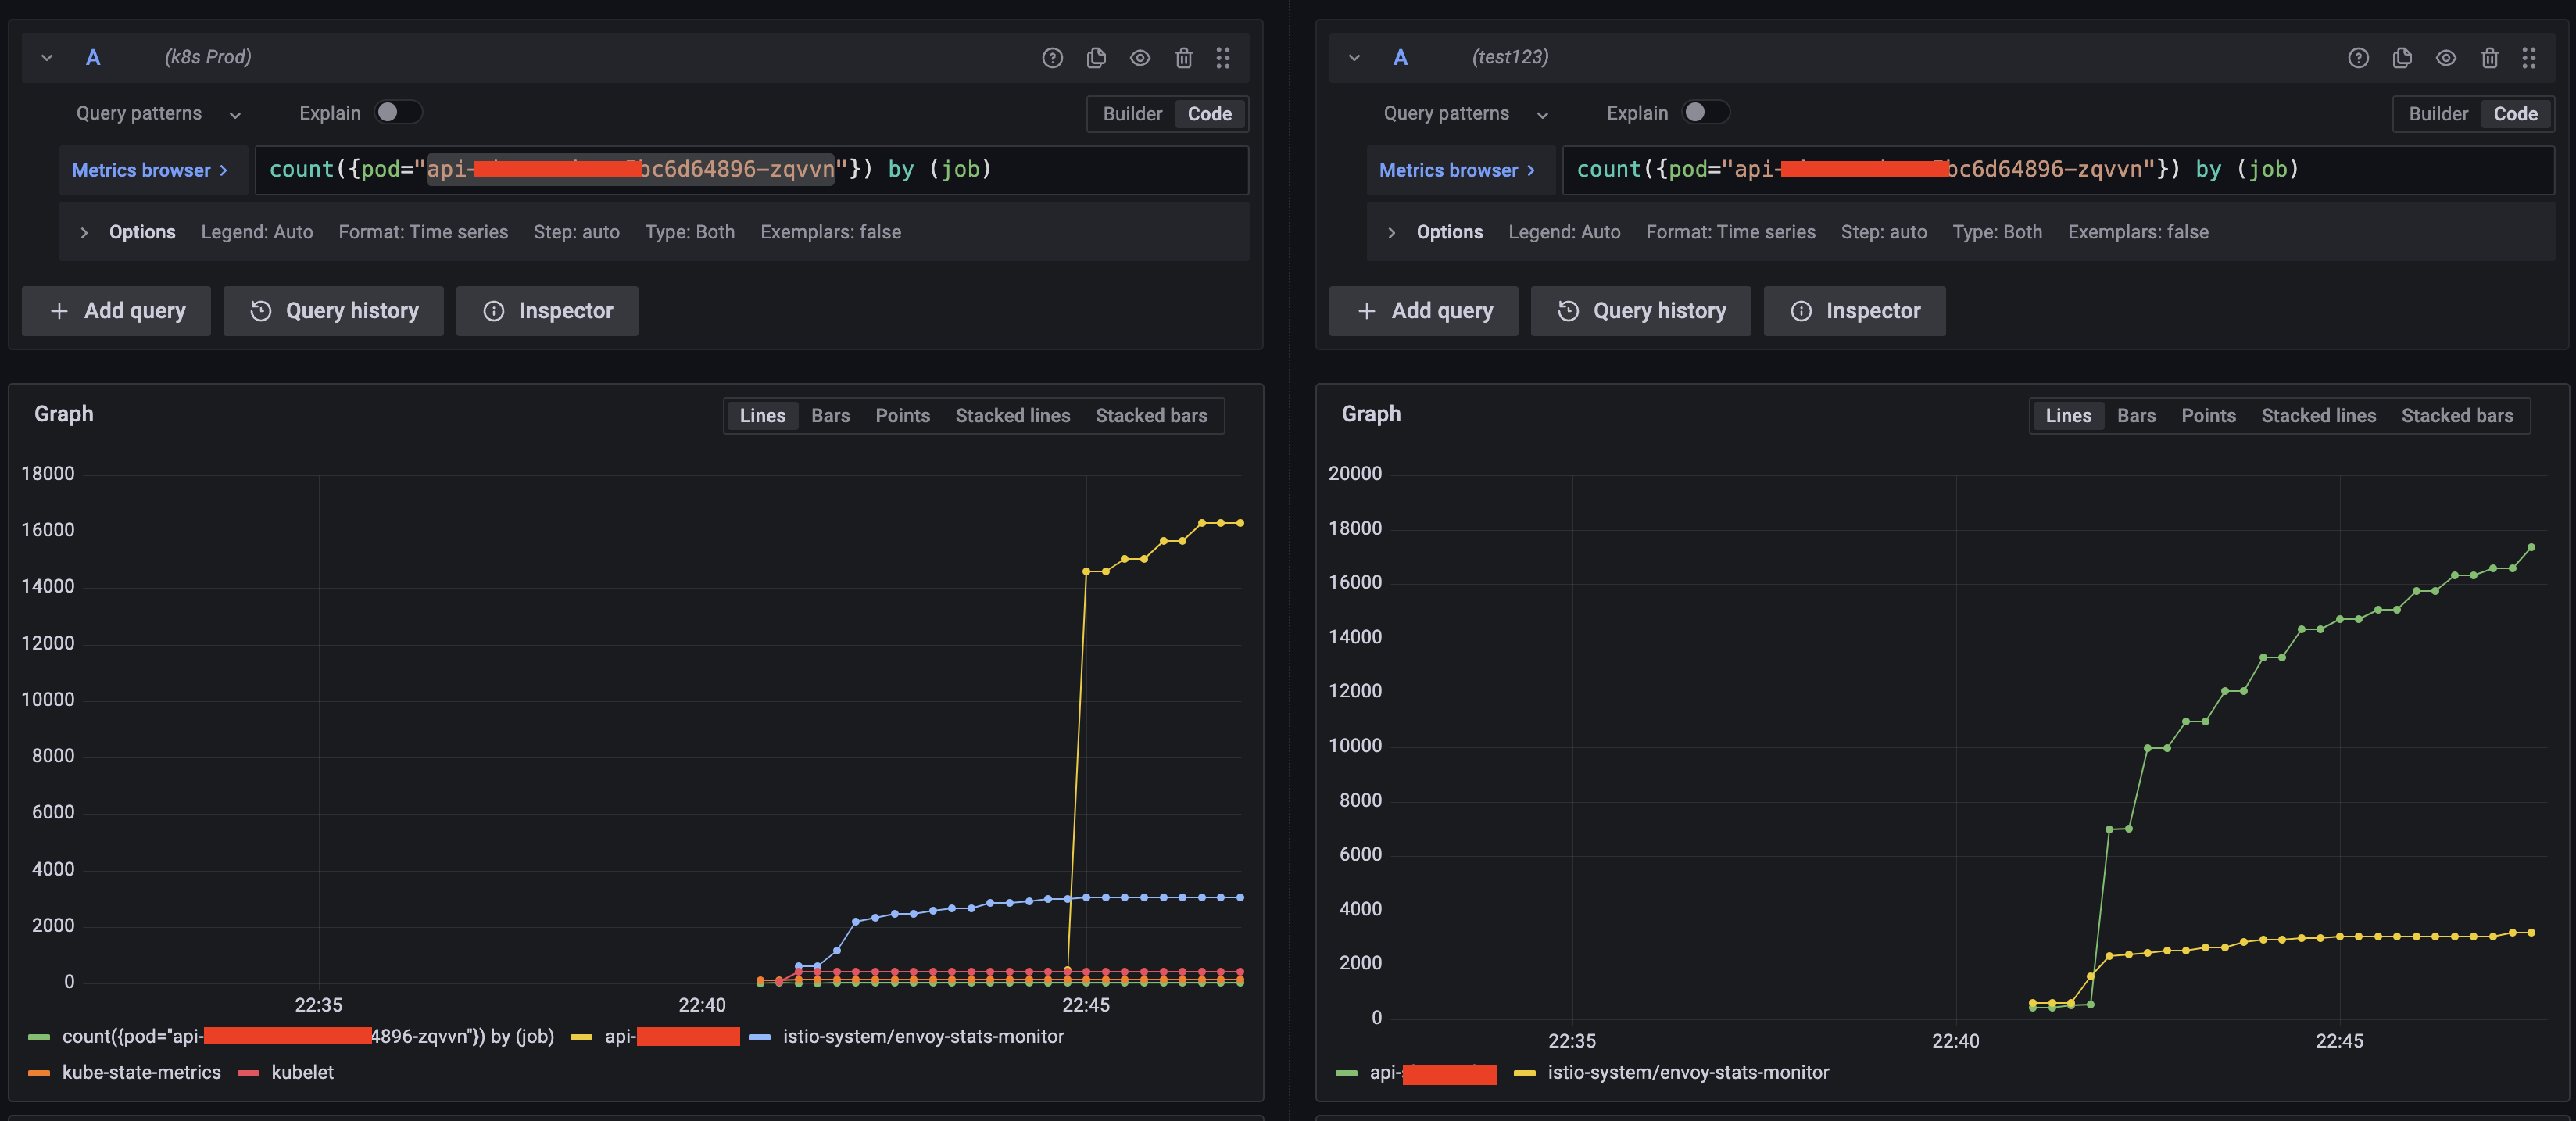Select Code mode in test123 panel
Screen dimensions: 2576x1121
[2515, 114]
